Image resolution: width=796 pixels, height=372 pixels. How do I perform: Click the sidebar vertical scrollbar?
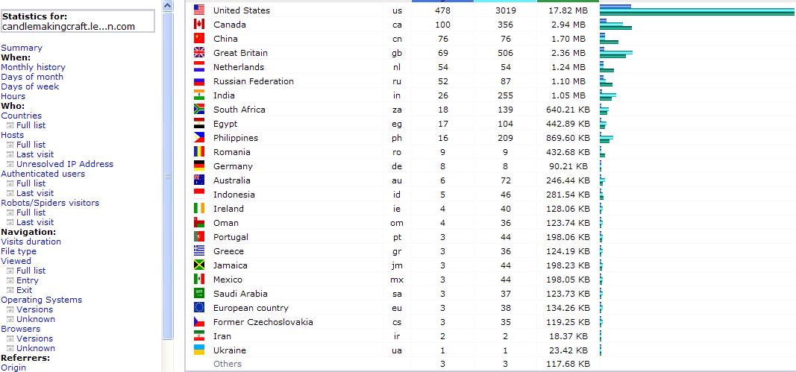(168, 177)
